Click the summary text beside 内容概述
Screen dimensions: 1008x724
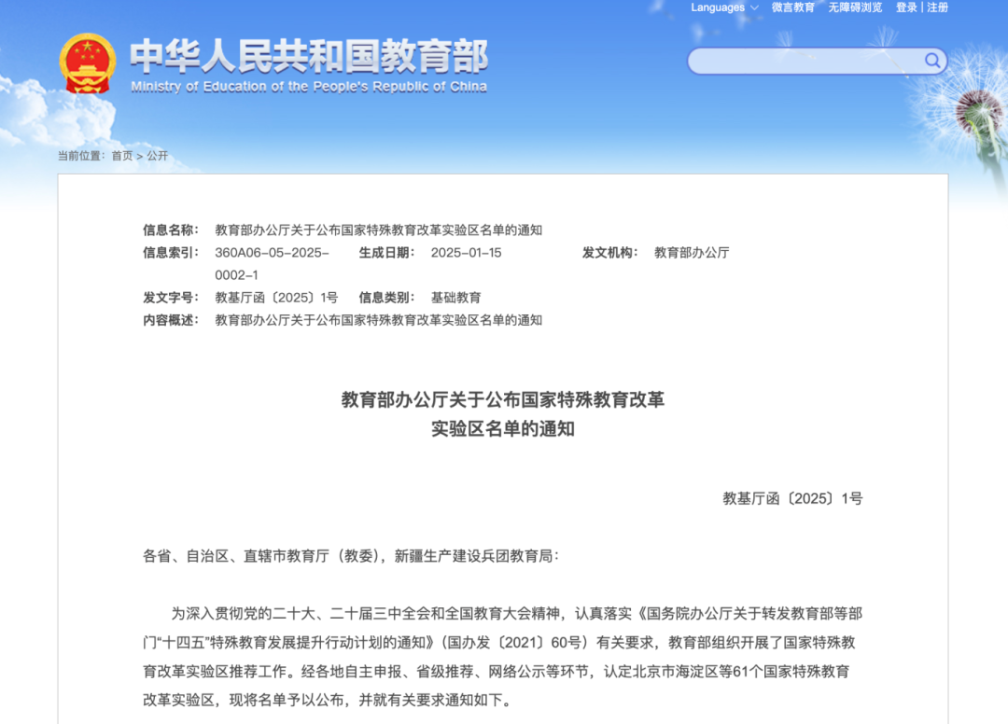[378, 320]
